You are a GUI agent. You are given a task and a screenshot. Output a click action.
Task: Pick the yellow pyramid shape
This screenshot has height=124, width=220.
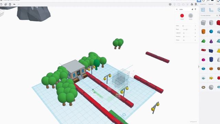218,51
